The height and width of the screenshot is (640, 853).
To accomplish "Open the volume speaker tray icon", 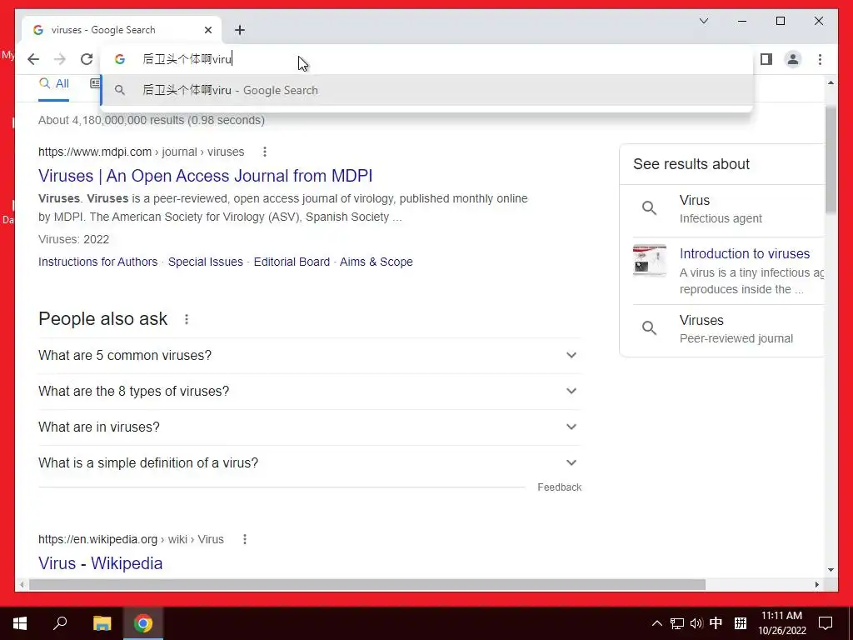I will click(696, 623).
